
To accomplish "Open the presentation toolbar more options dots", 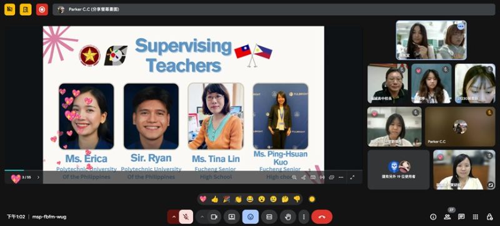I will tap(341, 177).
